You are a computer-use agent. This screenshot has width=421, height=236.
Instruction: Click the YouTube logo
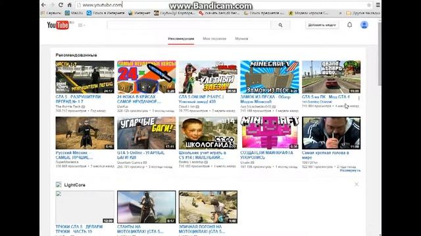coord(58,25)
